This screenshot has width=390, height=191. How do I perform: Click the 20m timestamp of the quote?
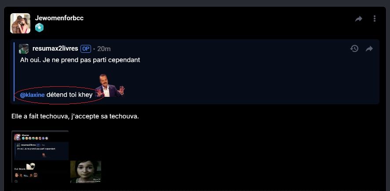104,49
